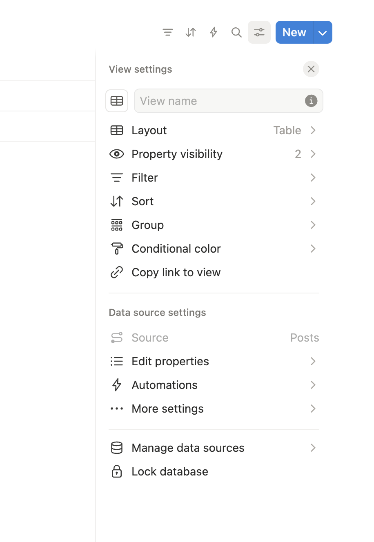Open search with the magnifying glass icon
374x542 pixels.
[236, 32]
